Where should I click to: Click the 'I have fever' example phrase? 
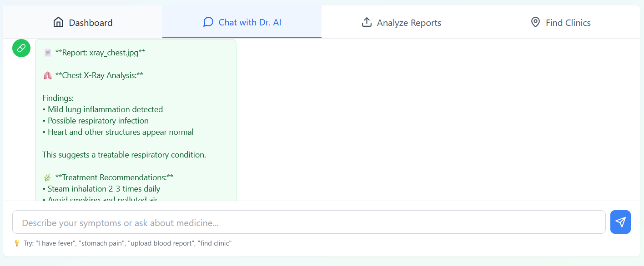coord(54,243)
